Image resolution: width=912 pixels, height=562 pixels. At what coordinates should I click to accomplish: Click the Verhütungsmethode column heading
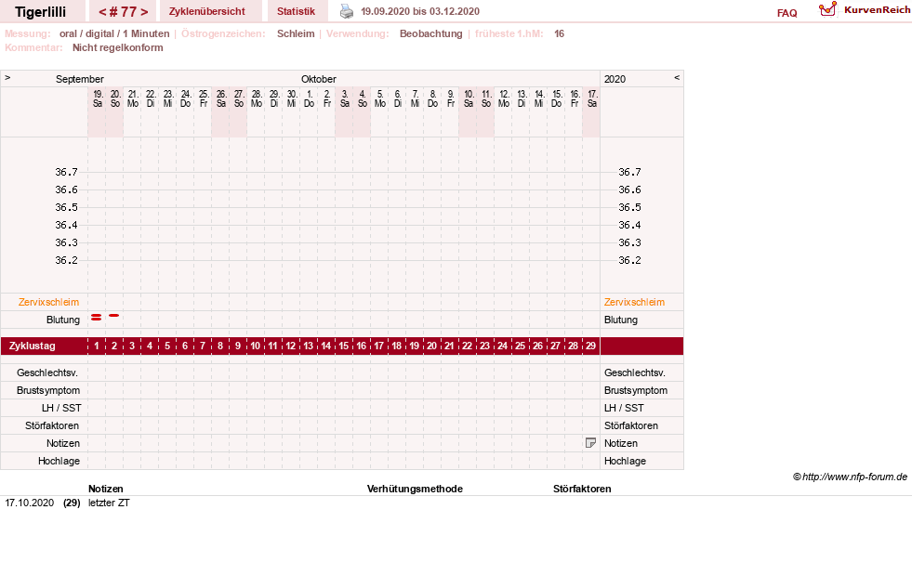point(415,489)
